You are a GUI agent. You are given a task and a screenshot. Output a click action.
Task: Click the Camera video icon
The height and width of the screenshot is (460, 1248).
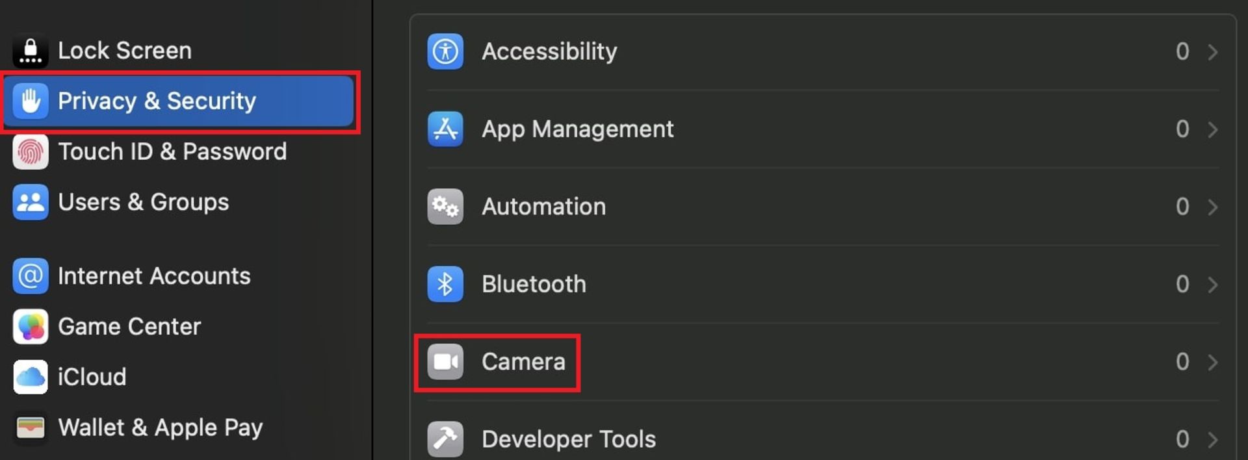(x=445, y=361)
